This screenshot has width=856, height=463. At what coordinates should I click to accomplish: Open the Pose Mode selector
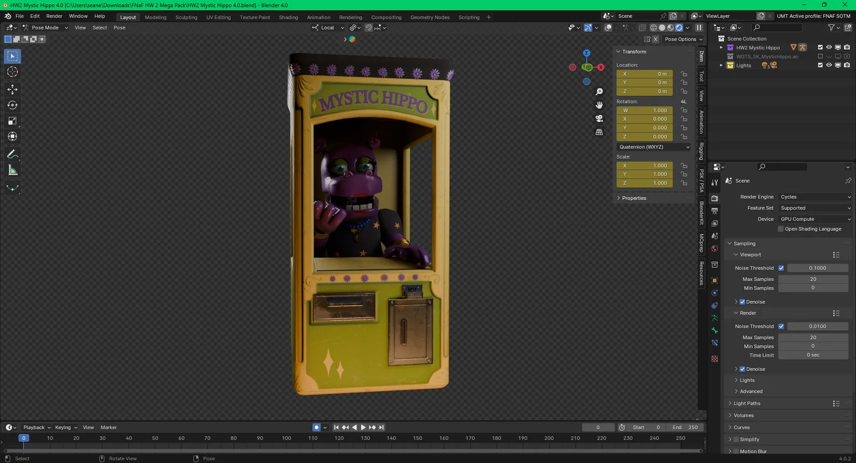[45, 28]
